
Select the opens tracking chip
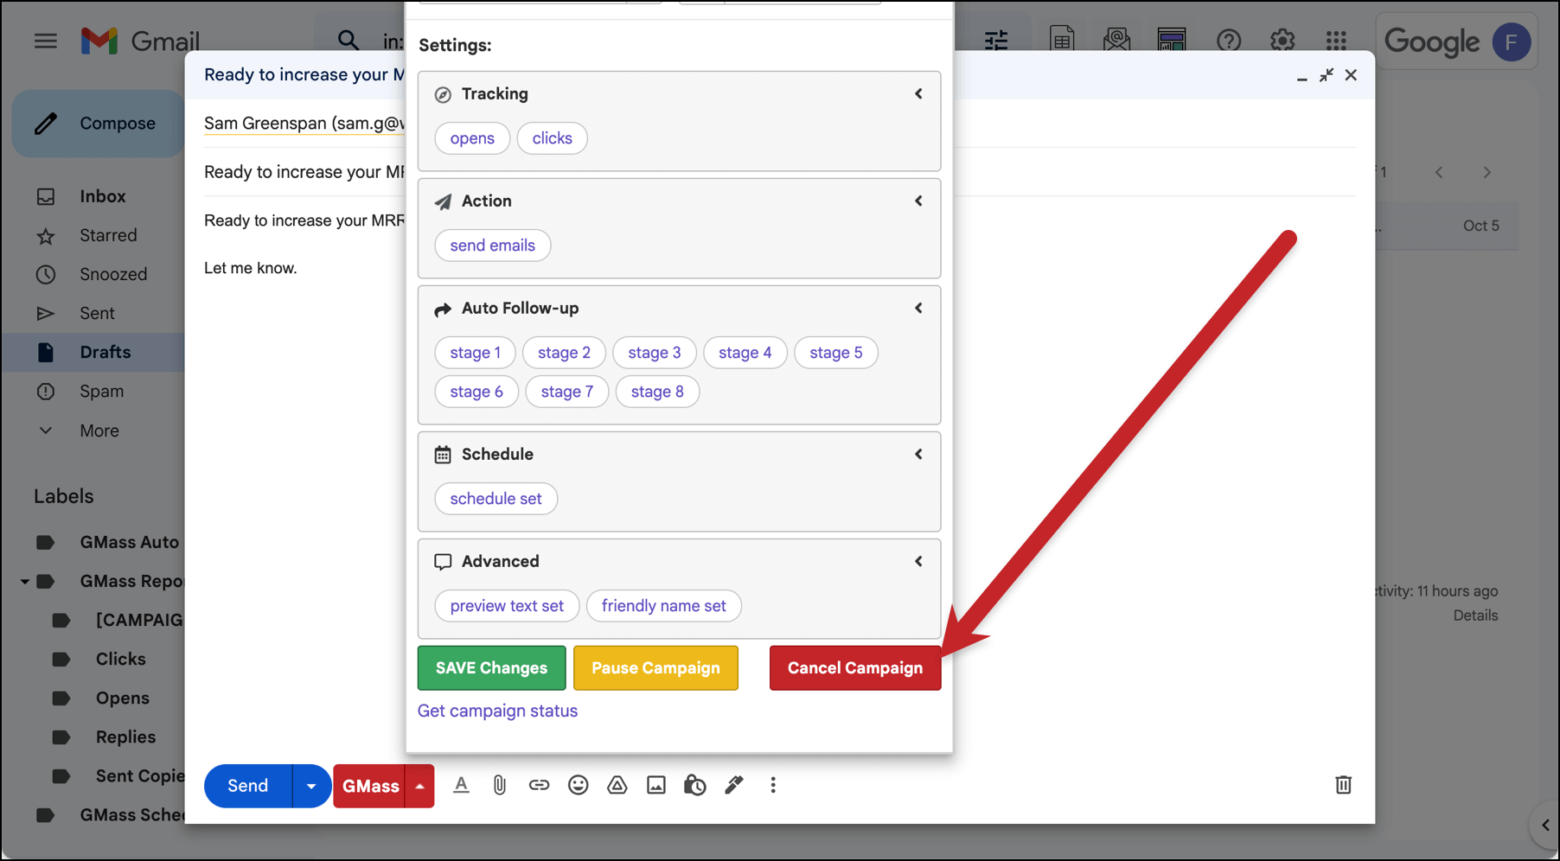472,138
